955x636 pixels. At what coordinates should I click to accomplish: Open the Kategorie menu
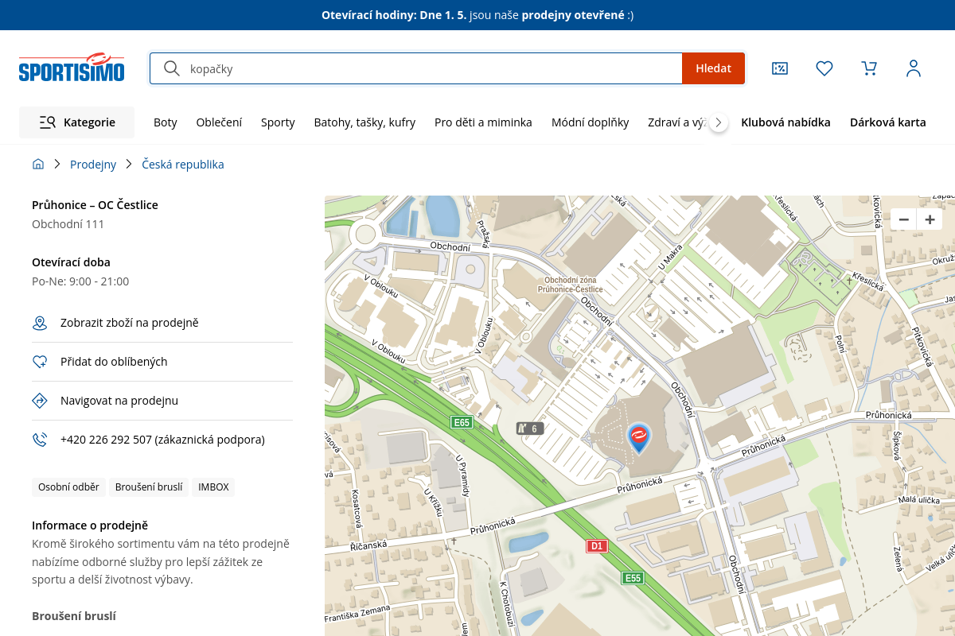click(77, 122)
